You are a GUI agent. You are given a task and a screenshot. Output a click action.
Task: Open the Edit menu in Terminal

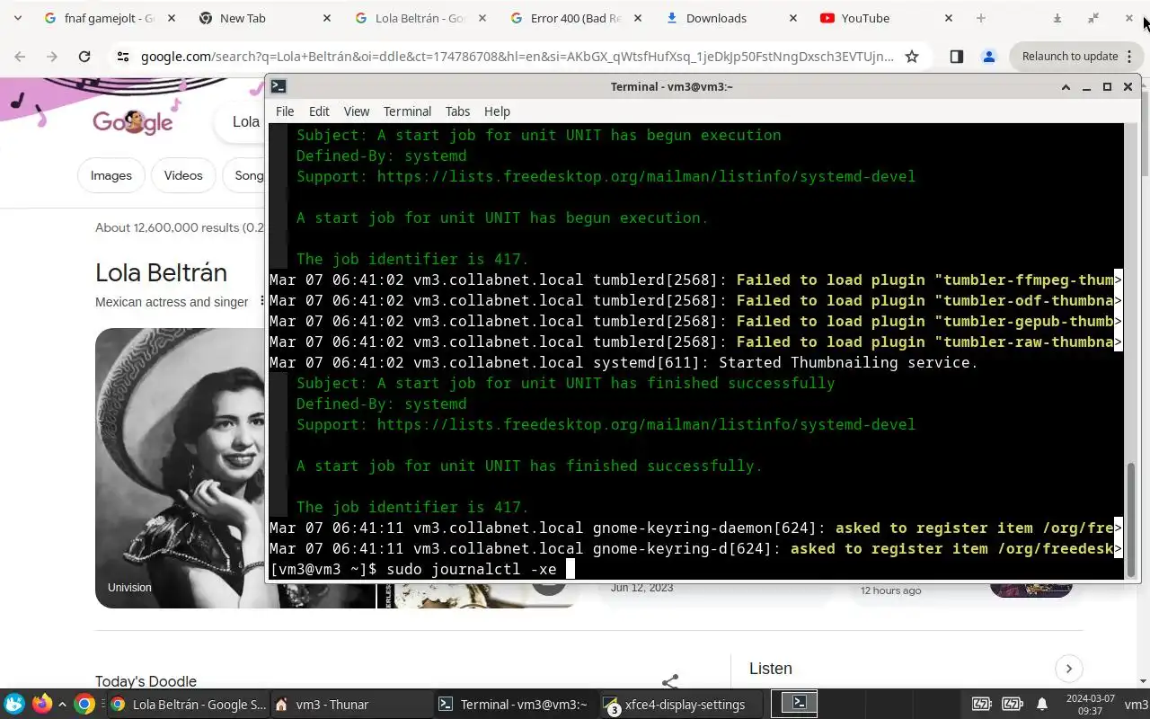tap(319, 111)
